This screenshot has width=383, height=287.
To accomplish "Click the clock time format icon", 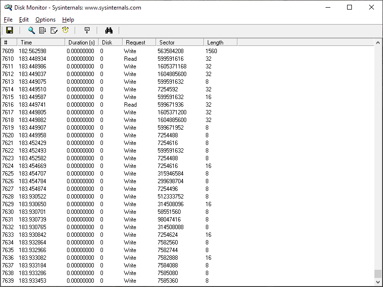I will [65, 31].
